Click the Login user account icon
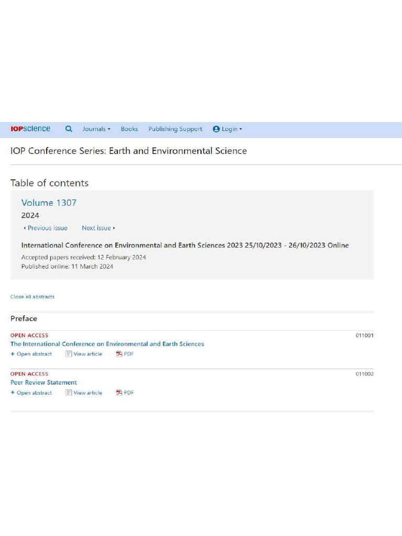The height and width of the screenshot is (536, 402). 216,129
